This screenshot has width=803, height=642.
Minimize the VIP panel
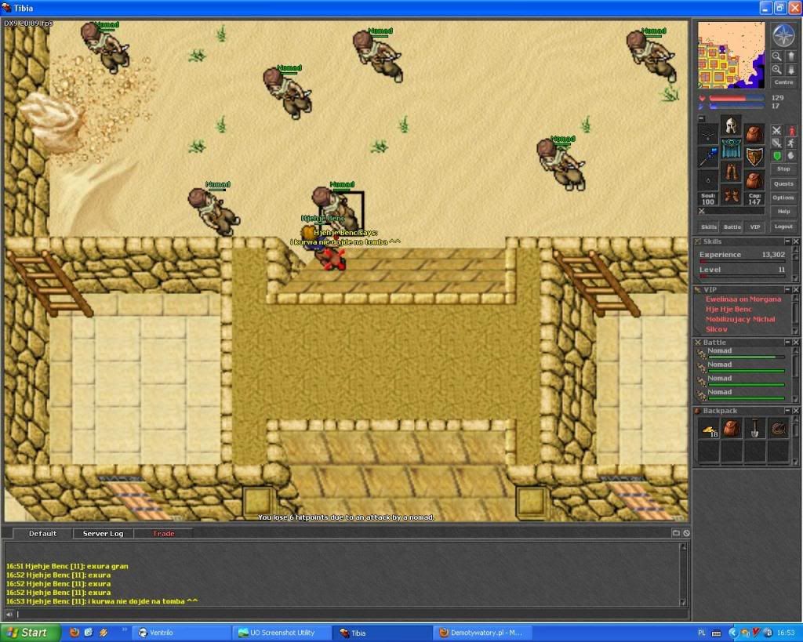(x=787, y=290)
